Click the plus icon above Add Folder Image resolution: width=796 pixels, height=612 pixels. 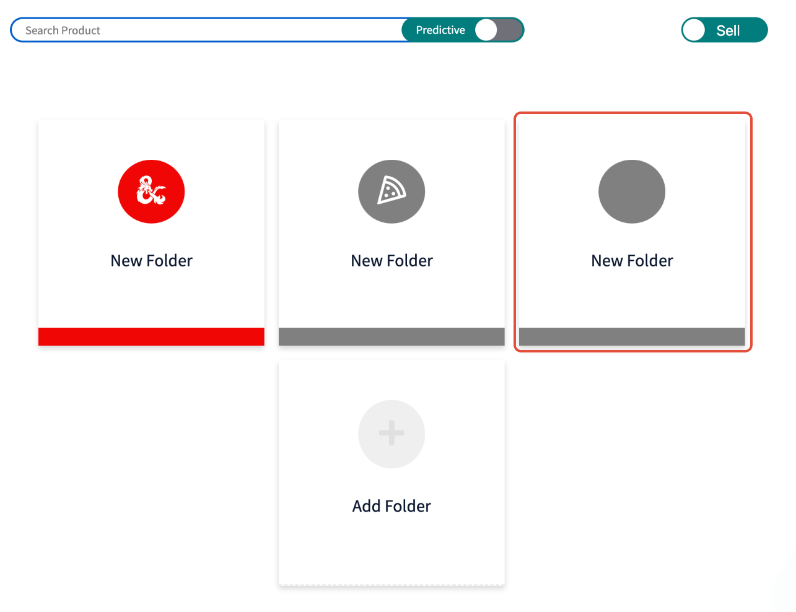(x=391, y=434)
